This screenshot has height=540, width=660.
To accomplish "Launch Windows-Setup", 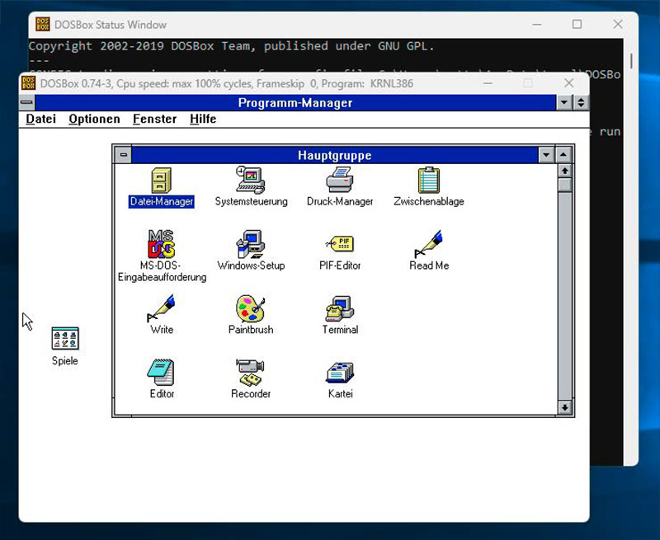I will pyautogui.click(x=250, y=245).
